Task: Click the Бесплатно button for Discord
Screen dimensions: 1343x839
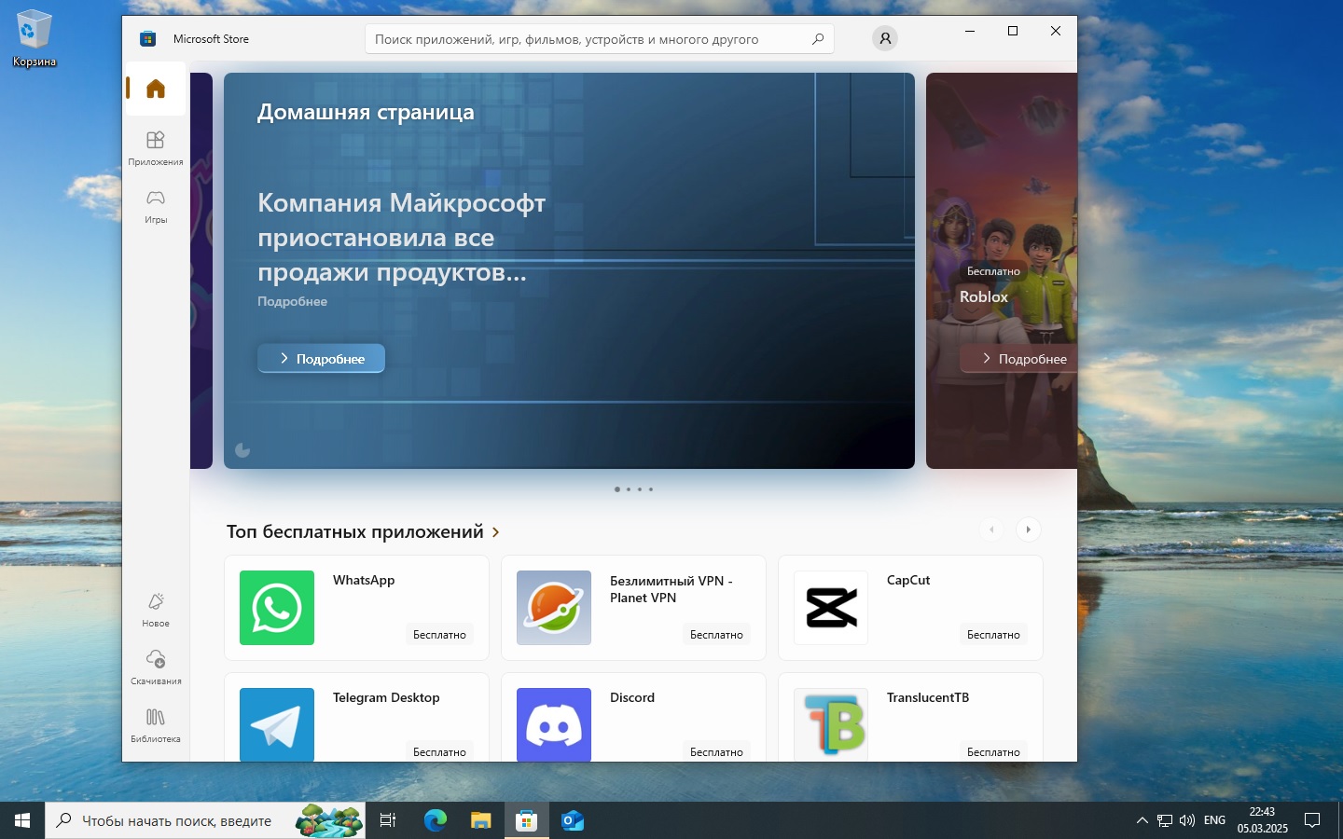Action: [716, 750]
